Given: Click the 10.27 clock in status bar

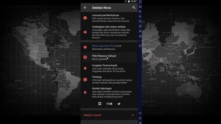Looking at the screenshot, I should pos(134,1).
